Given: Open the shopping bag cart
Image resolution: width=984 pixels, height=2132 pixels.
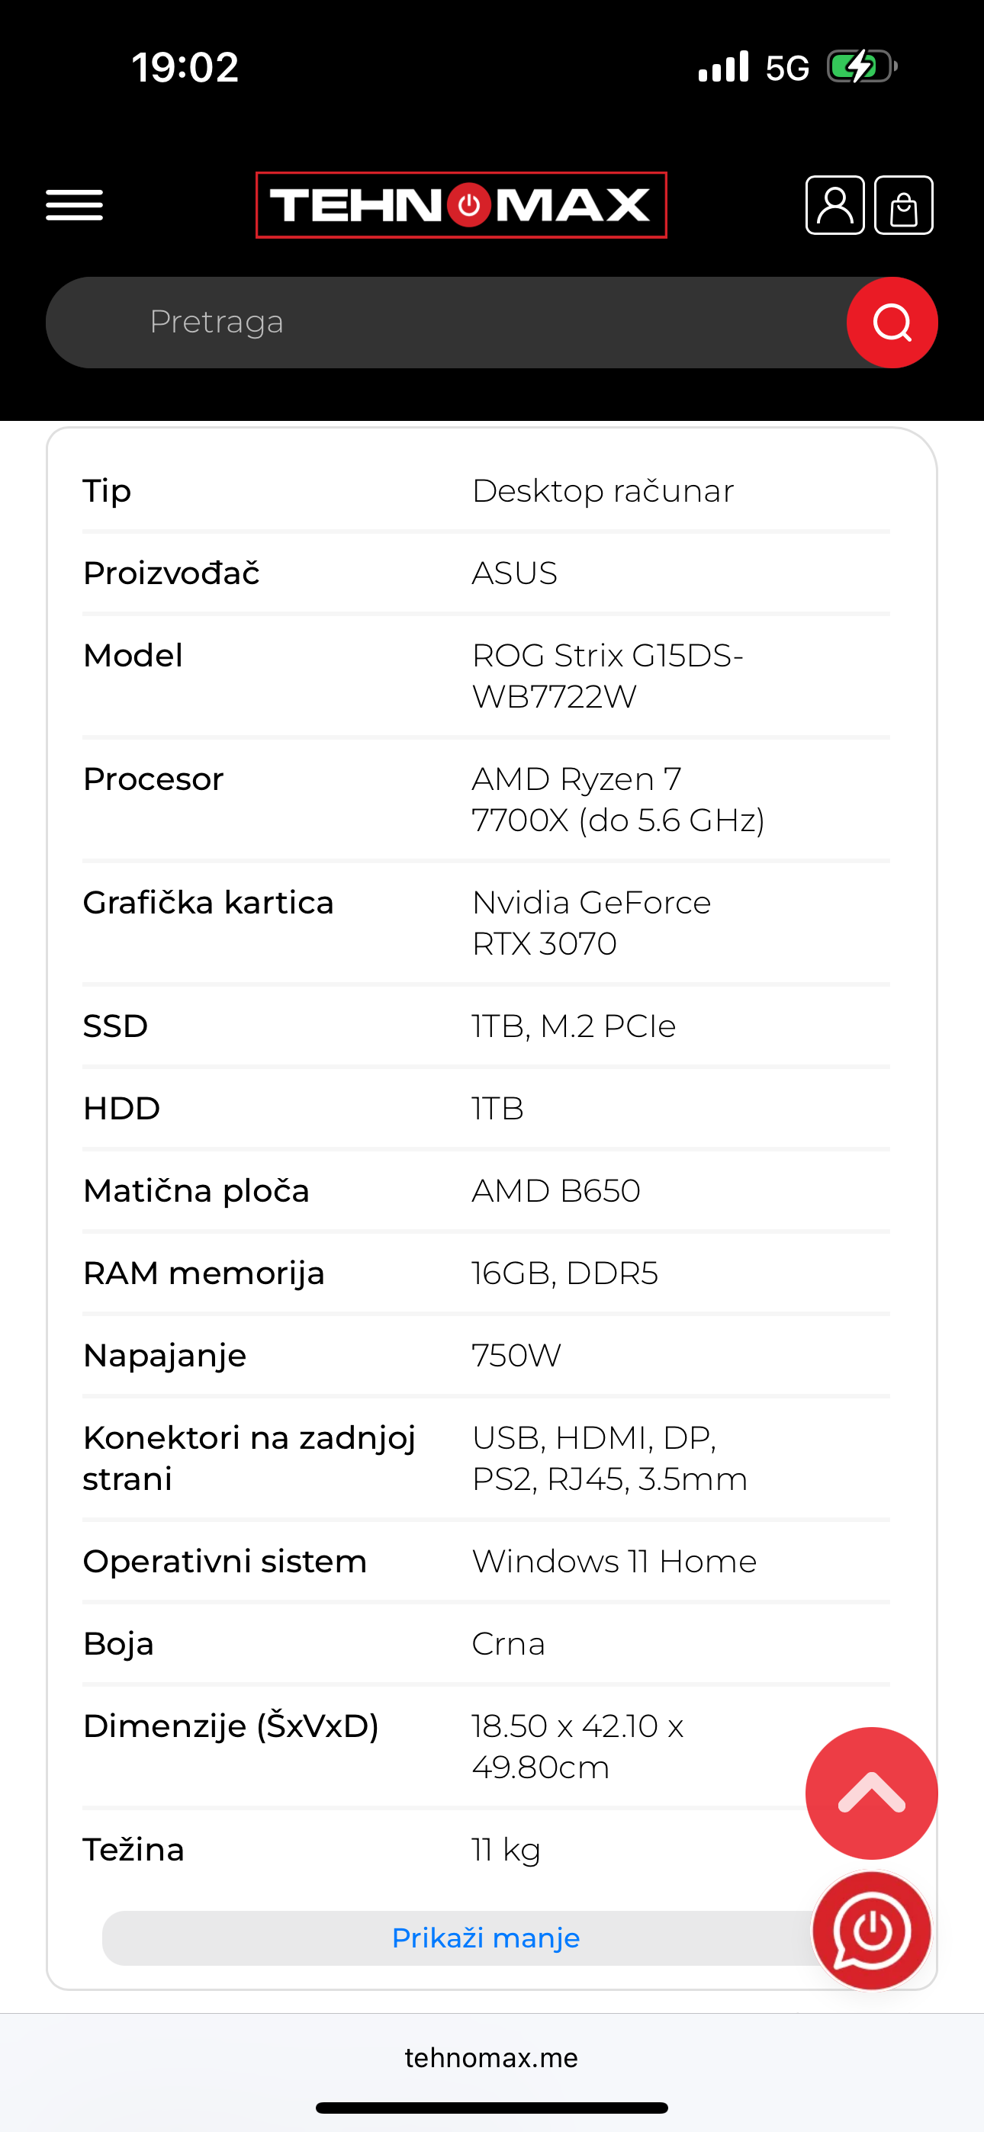Looking at the screenshot, I should coord(904,205).
